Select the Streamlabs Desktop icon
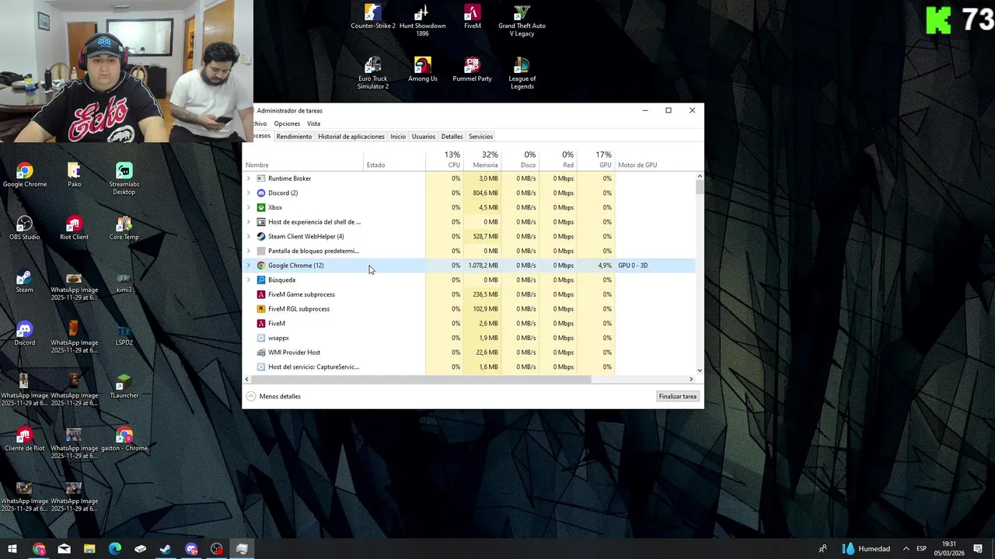Image resolution: width=995 pixels, height=559 pixels. 124,179
